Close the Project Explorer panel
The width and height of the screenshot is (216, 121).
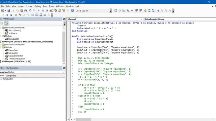[x=64, y=19]
